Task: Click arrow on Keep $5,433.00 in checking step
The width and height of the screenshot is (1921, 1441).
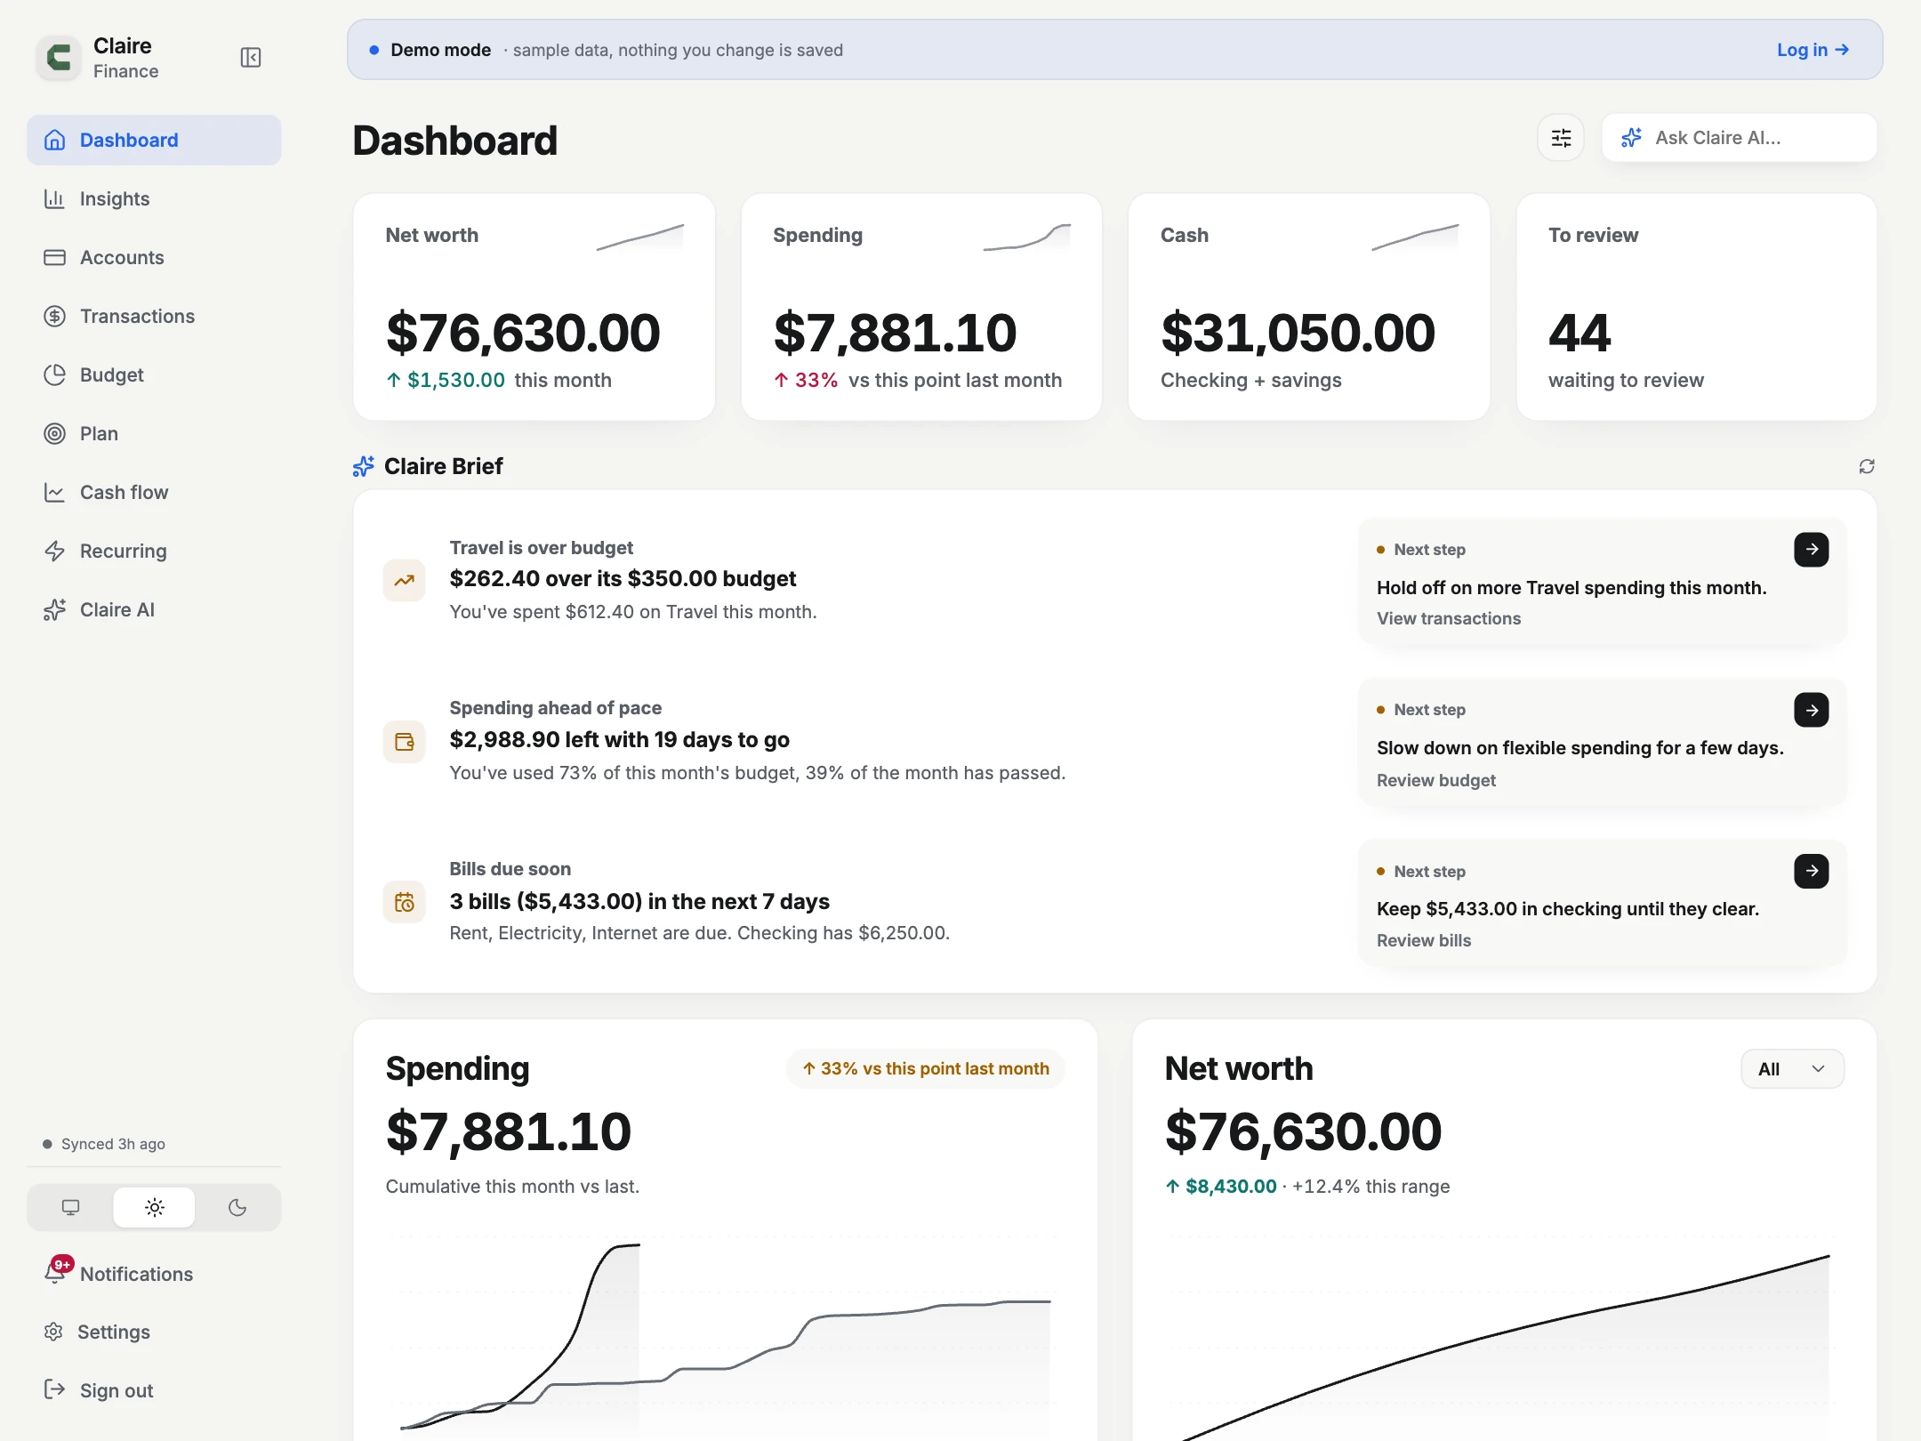Action: coord(1812,871)
